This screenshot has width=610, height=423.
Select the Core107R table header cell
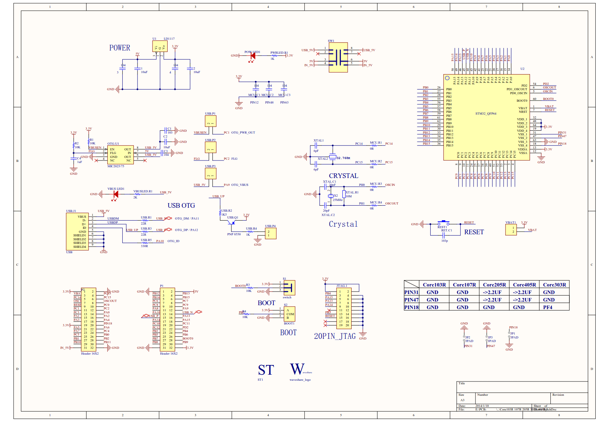(464, 285)
